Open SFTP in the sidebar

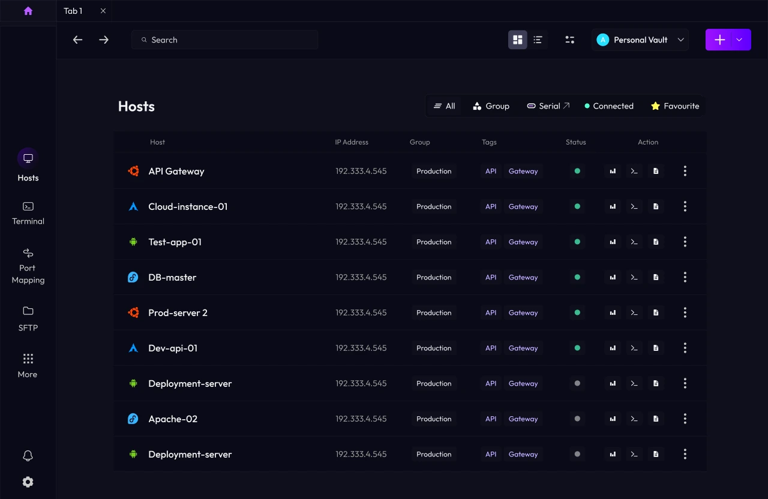click(x=28, y=318)
